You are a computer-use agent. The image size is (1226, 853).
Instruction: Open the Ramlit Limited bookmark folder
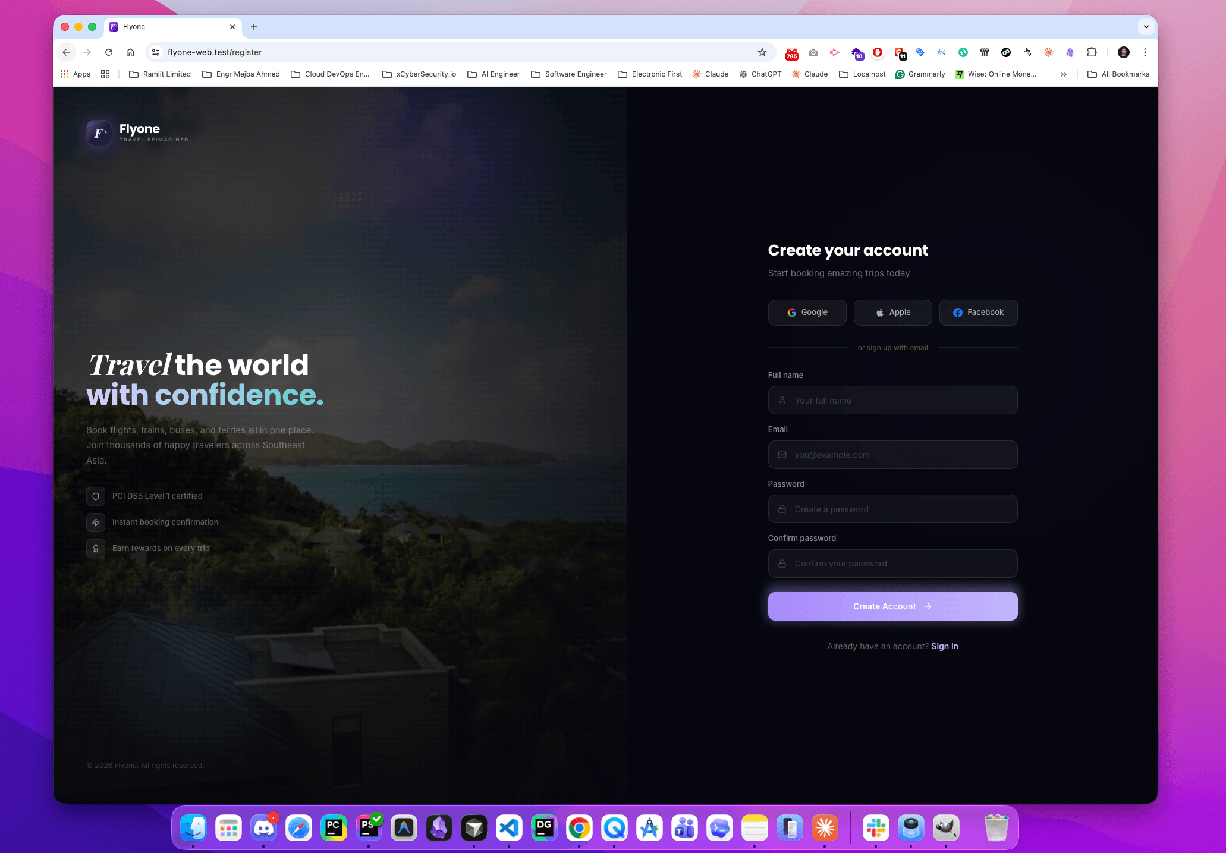tap(160, 74)
